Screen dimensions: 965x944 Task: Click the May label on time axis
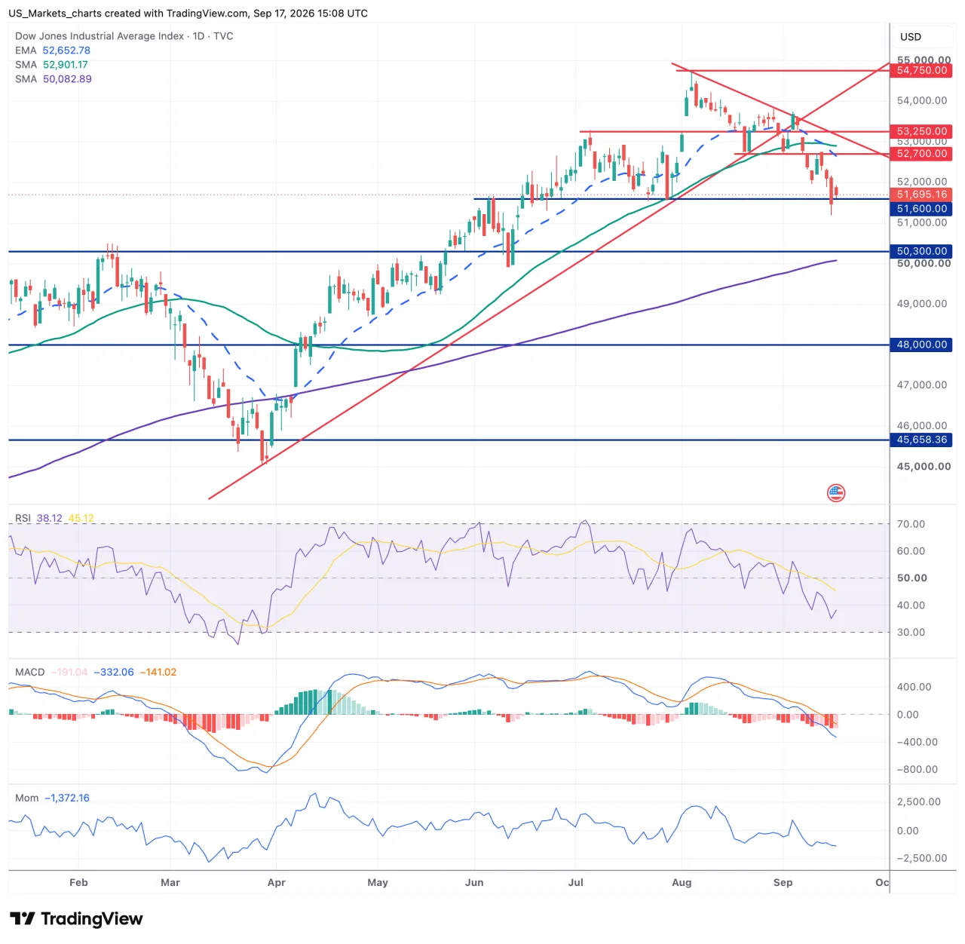click(x=378, y=883)
